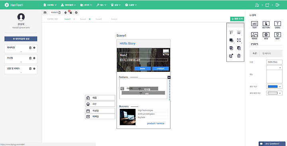
Task: Switch to the Scene2 tab
Action: tap(83, 19)
